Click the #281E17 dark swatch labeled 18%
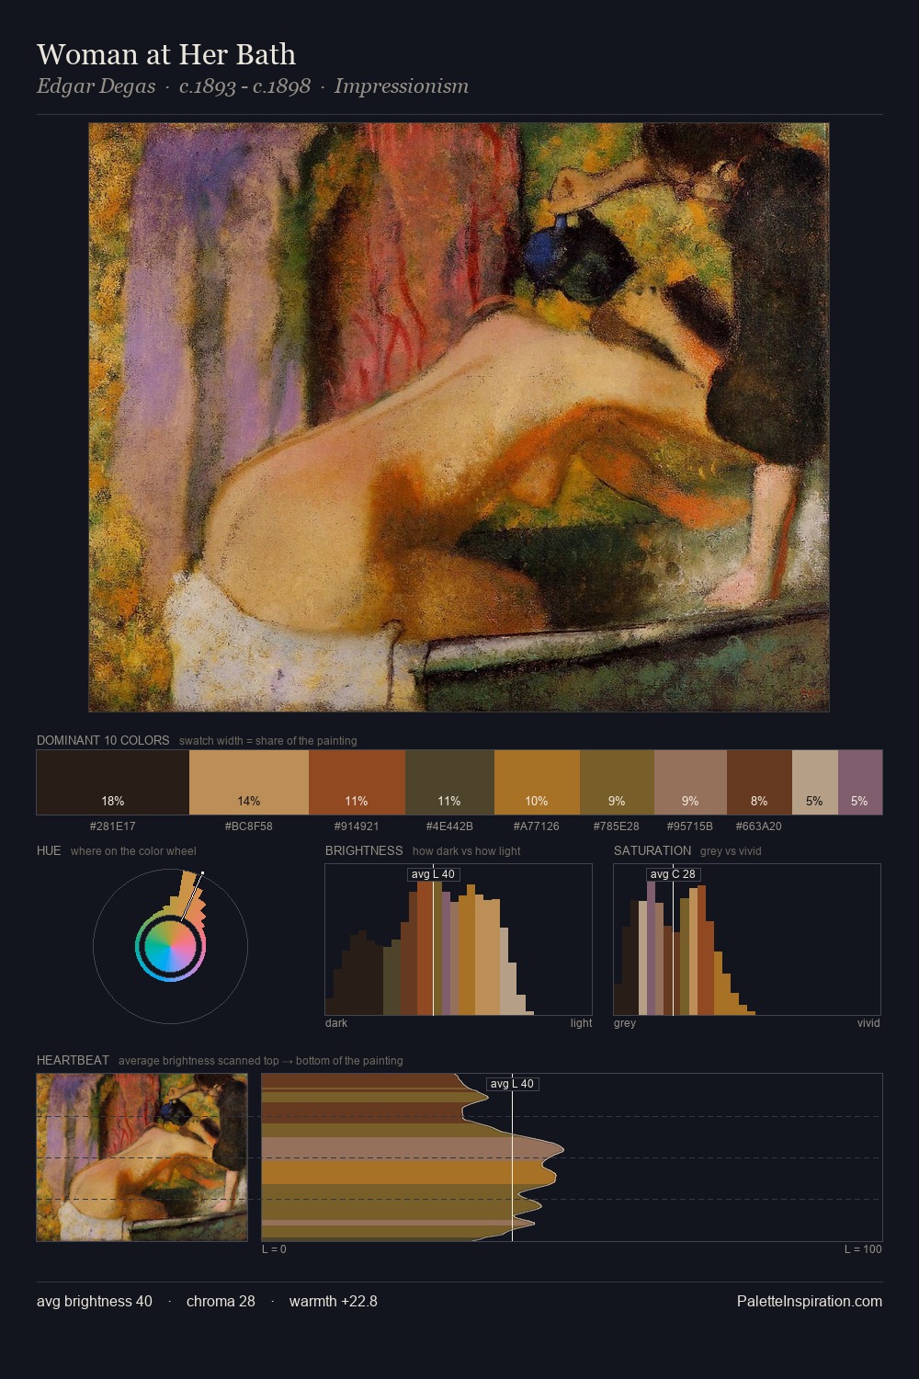Image resolution: width=919 pixels, height=1379 pixels. (x=113, y=782)
